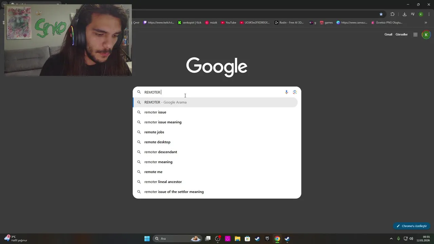This screenshot has height=244, width=434.
Task: Open the Google account avatar K
Action: coord(426,35)
